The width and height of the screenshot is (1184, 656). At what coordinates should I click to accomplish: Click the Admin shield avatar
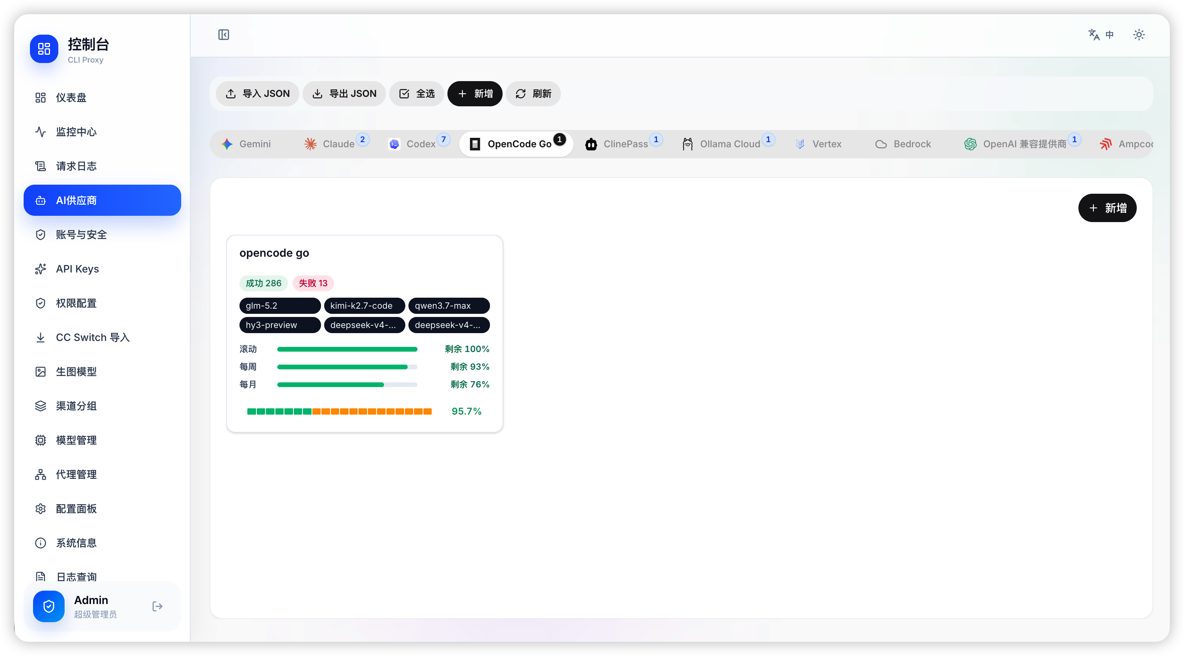pyautogui.click(x=49, y=606)
